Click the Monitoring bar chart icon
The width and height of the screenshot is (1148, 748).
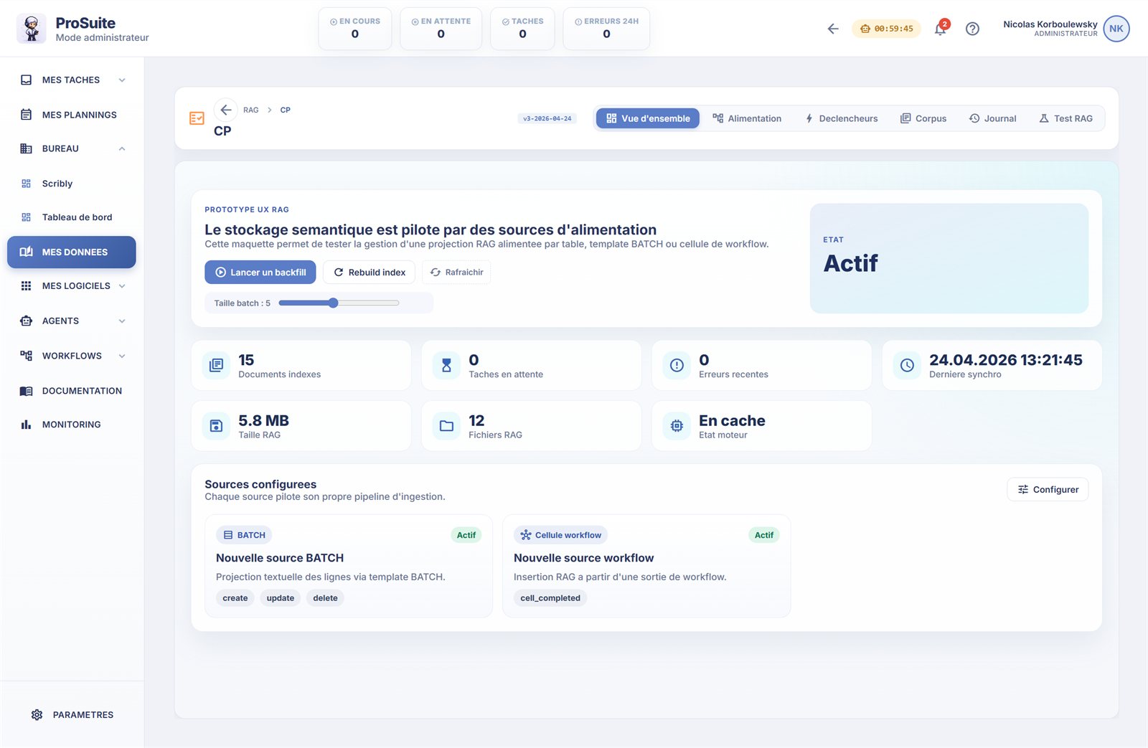click(x=27, y=425)
